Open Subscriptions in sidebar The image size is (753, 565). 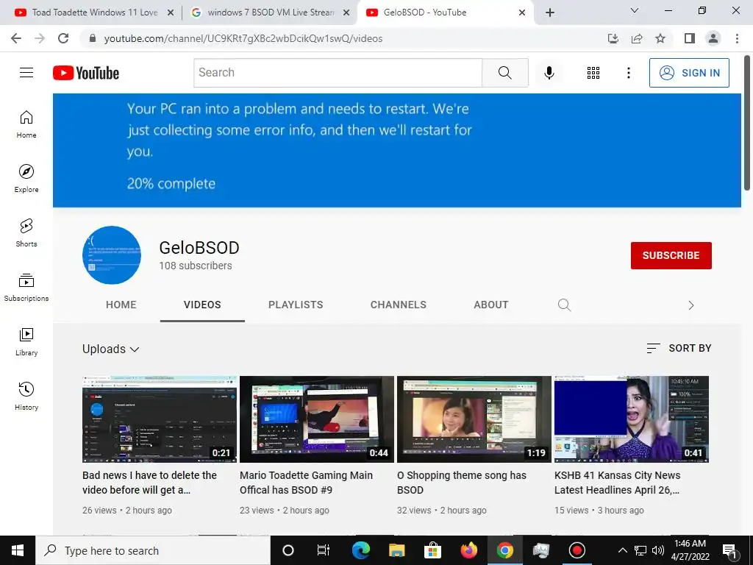click(x=26, y=288)
